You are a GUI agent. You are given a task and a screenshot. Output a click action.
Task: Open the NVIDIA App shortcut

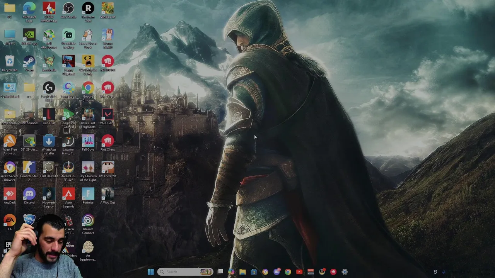(29, 37)
